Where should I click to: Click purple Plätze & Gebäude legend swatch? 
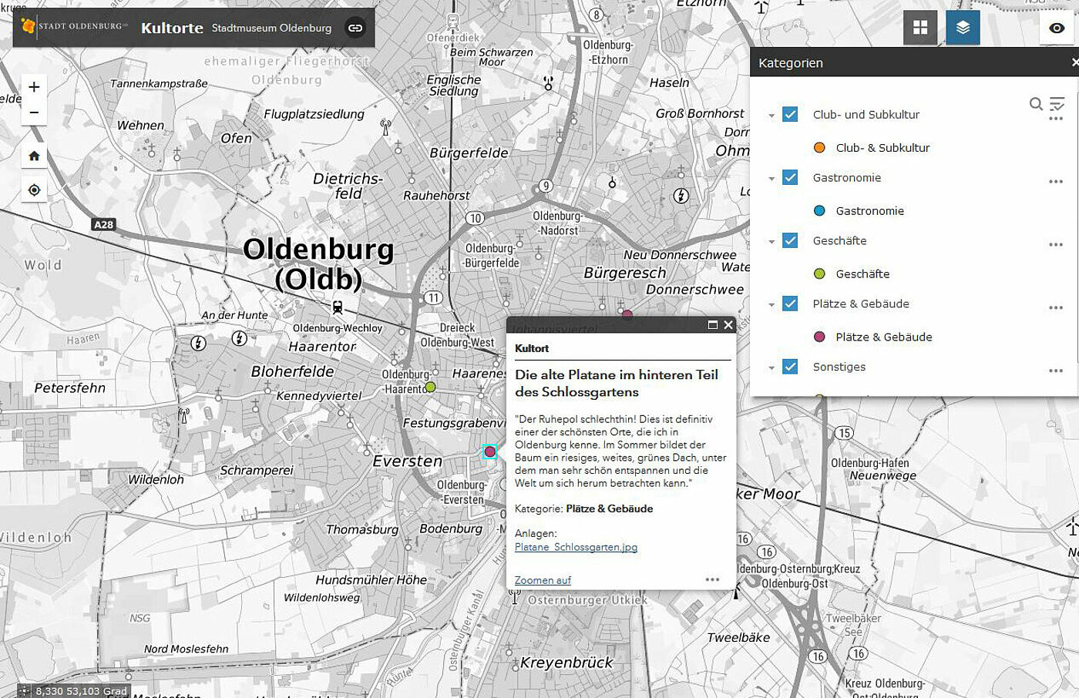[x=819, y=337]
